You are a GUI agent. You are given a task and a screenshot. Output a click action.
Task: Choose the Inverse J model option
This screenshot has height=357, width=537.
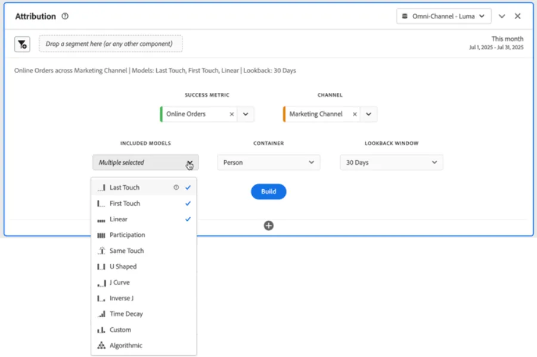[x=144, y=298]
